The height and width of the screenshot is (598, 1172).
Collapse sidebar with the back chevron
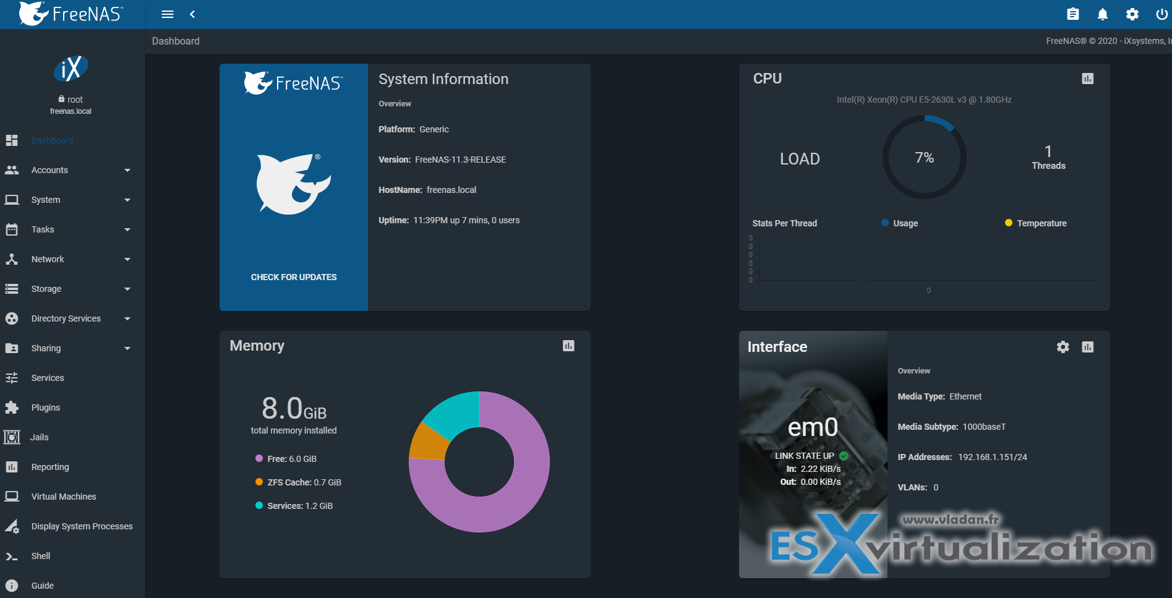[192, 14]
